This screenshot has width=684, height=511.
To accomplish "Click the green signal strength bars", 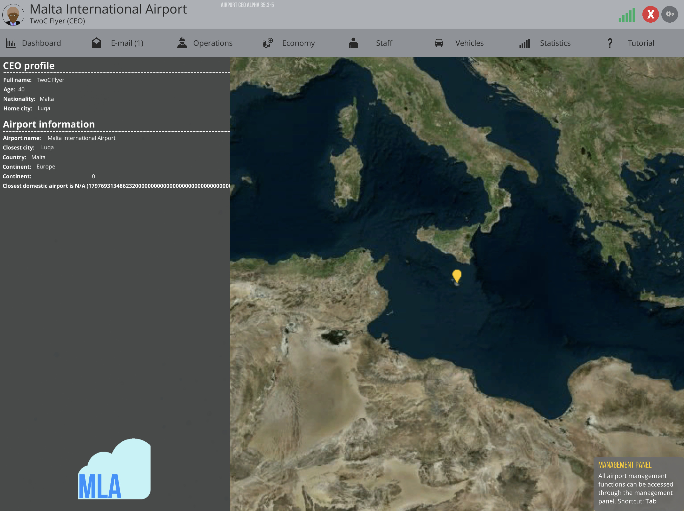I will [627, 15].
